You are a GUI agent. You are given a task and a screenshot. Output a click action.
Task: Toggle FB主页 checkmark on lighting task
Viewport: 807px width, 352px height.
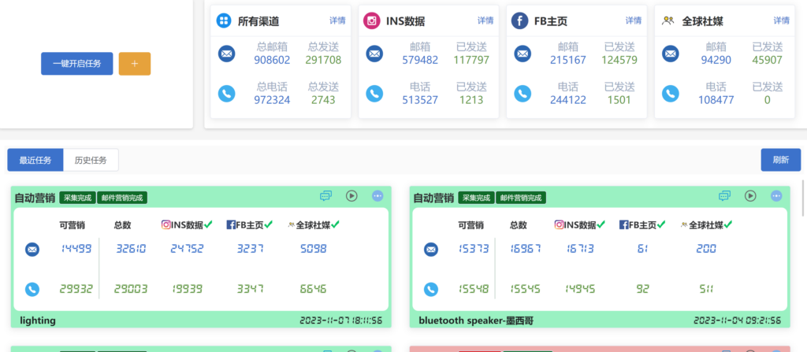tap(269, 224)
